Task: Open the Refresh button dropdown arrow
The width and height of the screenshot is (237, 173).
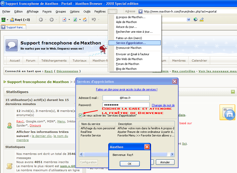Action: pyautogui.click(x=80, y=19)
